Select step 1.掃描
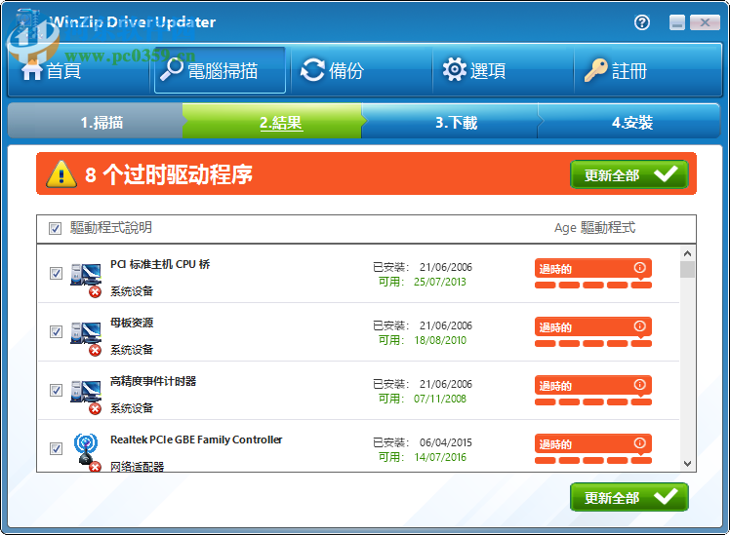Viewport: 730px width, 535px height. pos(96,122)
